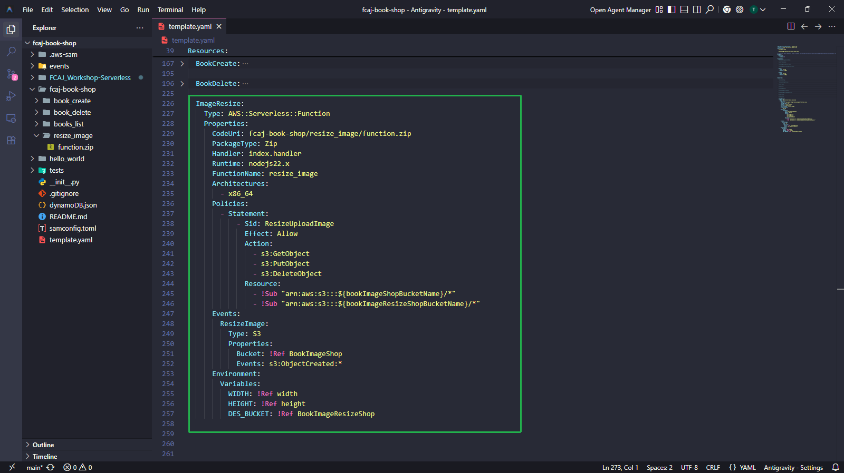Change Spaces: 2 indentation setting
The width and height of the screenshot is (844, 473).
click(x=659, y=467)
